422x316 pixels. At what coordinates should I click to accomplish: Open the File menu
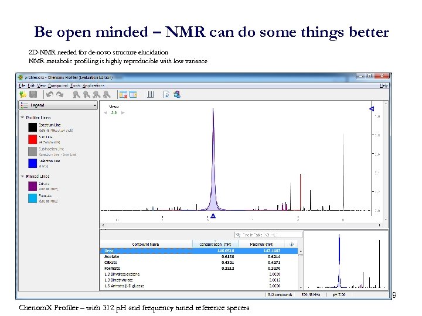pyautogui.click(x=22, y=85)
